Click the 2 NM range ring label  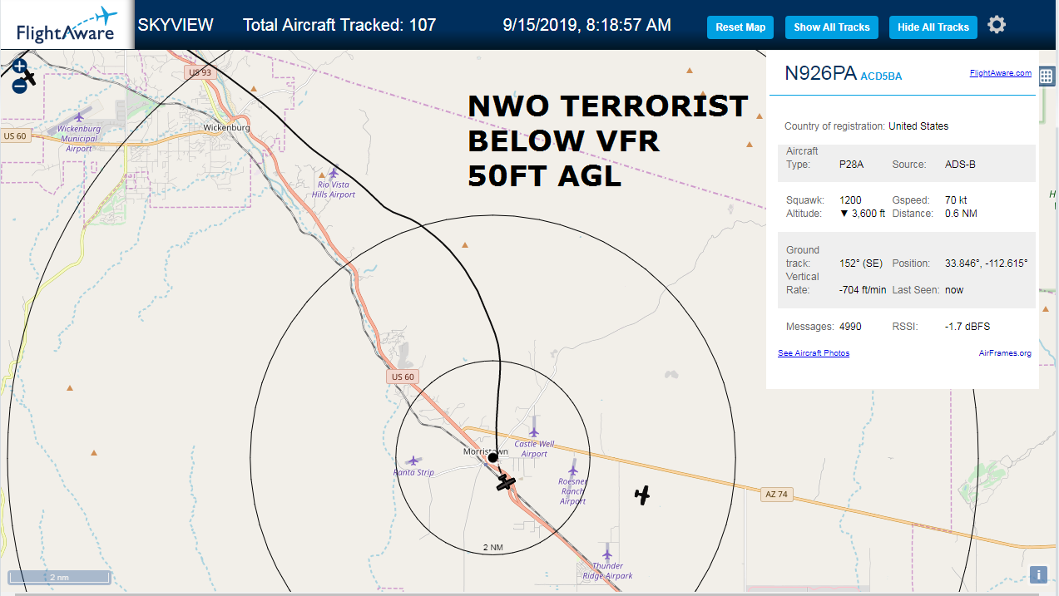[492, 547]
